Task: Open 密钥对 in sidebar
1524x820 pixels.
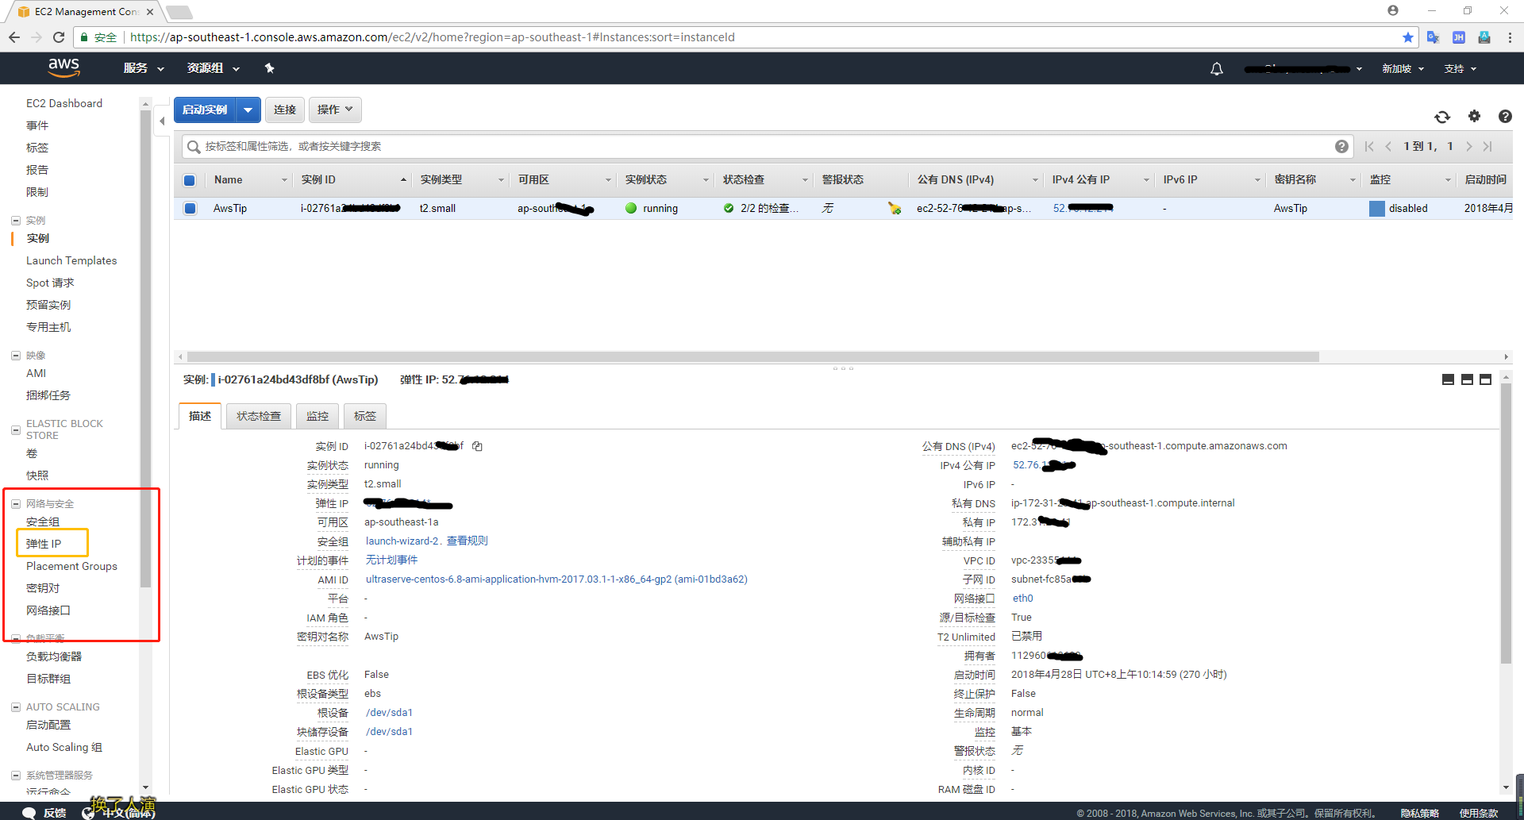Action: coord(43,588)
